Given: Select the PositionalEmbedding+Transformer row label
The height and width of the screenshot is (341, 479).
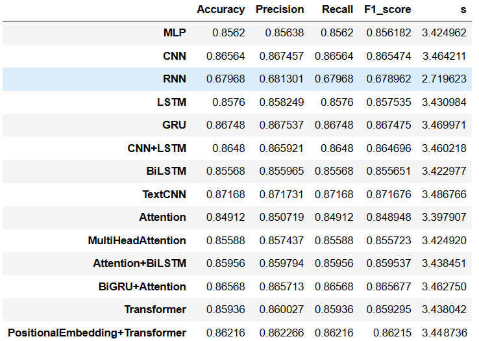Looking at the screenshot, I should [x=97, y=333].
